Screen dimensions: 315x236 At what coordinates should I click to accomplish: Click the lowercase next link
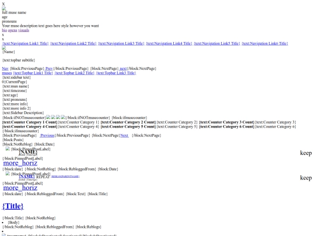tap(123, 69)
